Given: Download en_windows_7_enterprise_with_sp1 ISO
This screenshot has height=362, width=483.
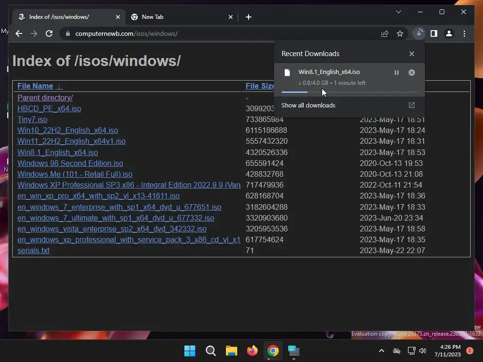Looking at the screenshot, I should [119, 207].
